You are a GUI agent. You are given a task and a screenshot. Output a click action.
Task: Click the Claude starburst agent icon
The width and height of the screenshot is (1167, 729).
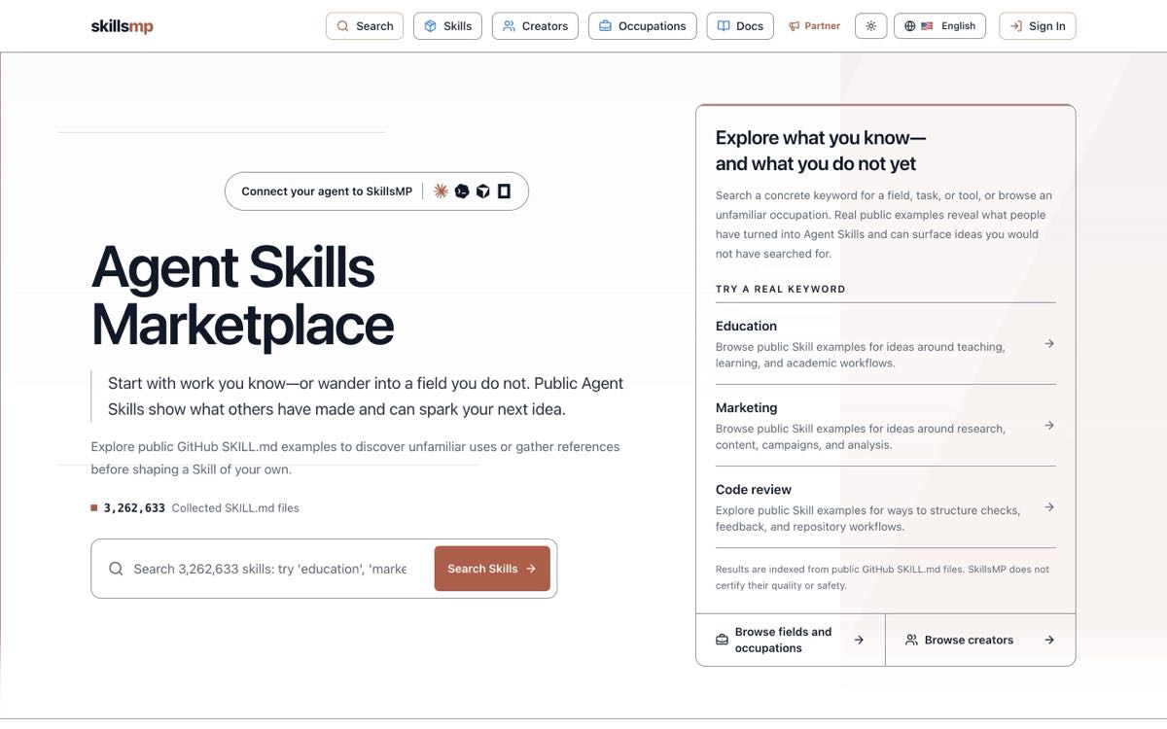[x=441, y=191]
